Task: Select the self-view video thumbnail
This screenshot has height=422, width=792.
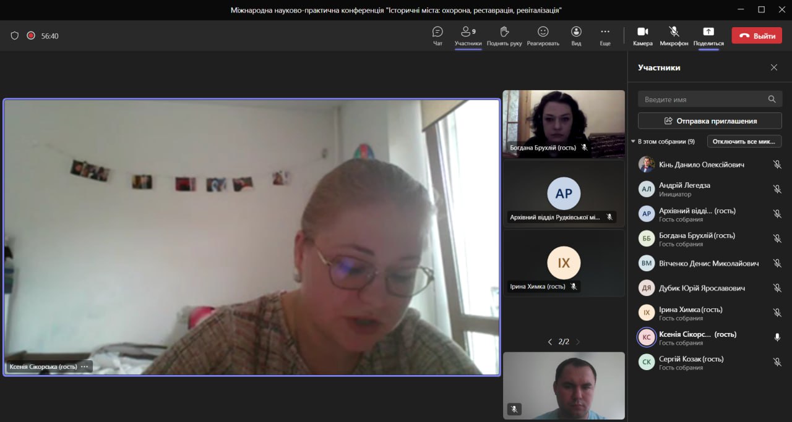Action: pos(564,386)
